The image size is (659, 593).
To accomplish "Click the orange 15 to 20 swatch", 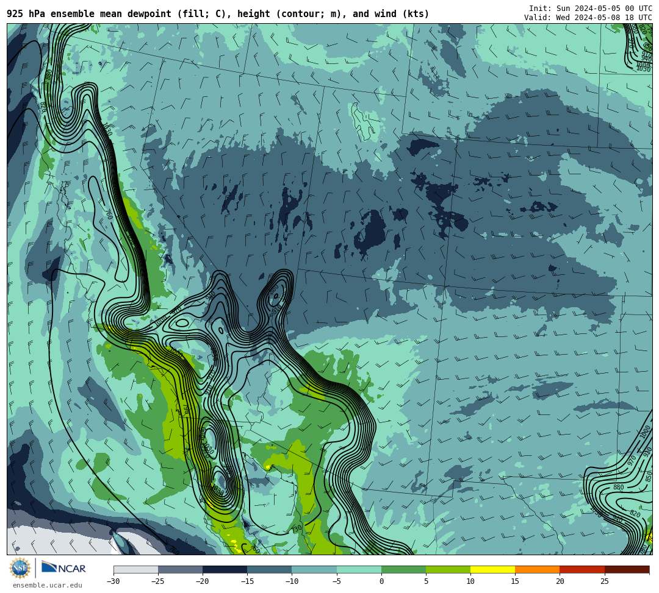I will click(x=538, y=569).
